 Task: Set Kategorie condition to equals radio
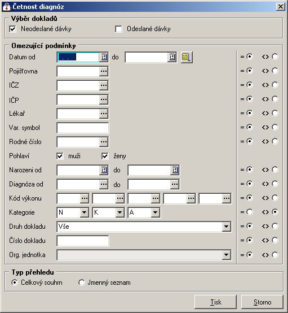pos(250,212)
